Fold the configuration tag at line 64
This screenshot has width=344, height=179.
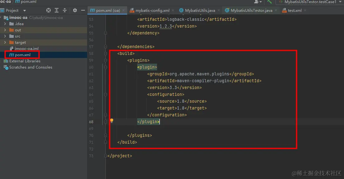coord(105,95)
